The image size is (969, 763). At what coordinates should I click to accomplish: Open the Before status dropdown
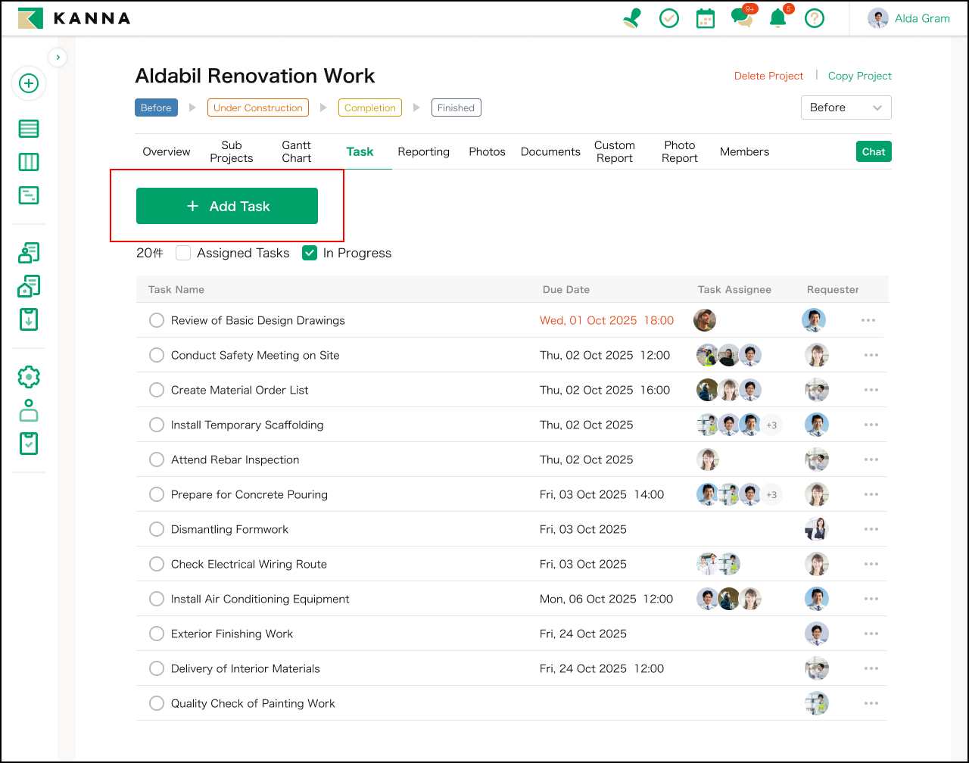[846, 107]
